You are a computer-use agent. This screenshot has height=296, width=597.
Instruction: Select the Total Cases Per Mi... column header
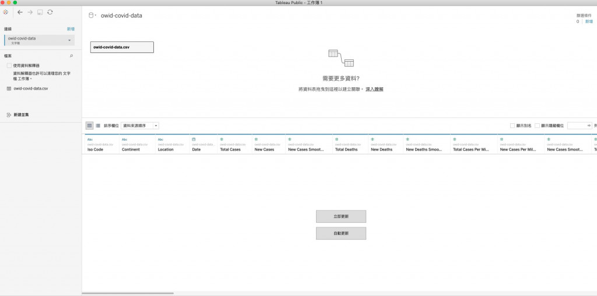point(474,144)
